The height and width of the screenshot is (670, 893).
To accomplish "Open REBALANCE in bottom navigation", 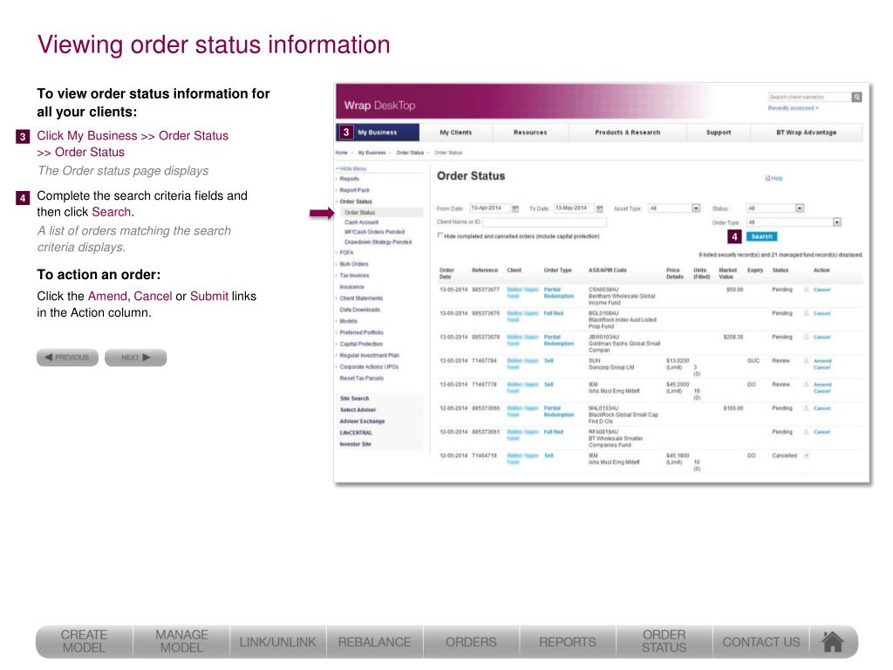I will tap(374, 641).
